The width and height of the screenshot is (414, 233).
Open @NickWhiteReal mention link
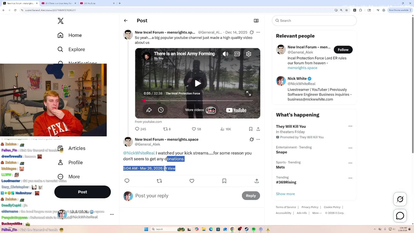pos(139,153)
